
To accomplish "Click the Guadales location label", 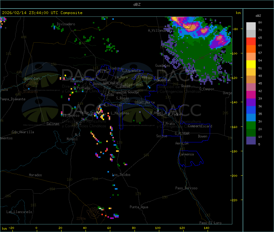I will coord(163,66).
